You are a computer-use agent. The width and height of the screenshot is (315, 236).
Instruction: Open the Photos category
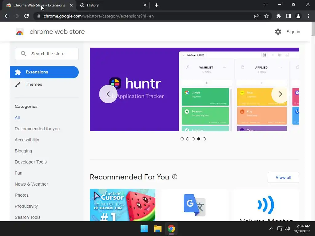(22, 195)
